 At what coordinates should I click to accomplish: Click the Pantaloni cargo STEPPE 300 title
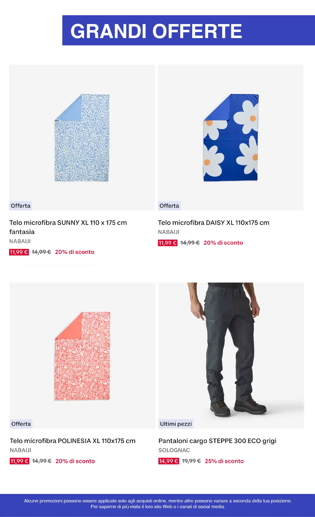[217, 441]
